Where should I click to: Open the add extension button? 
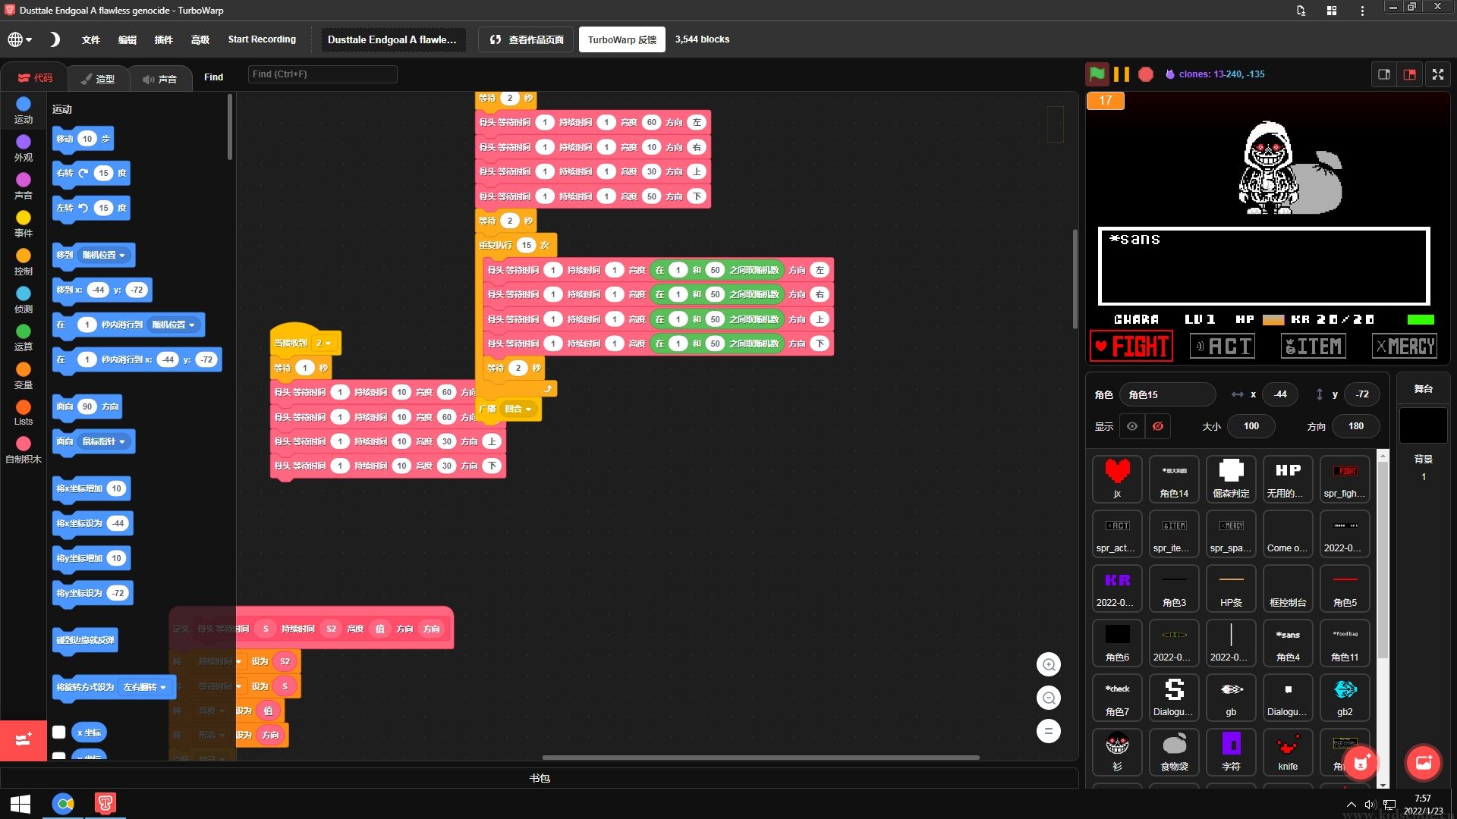(23, 740)
